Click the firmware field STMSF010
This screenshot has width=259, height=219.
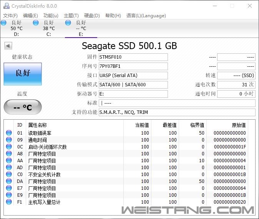[133, 57]
